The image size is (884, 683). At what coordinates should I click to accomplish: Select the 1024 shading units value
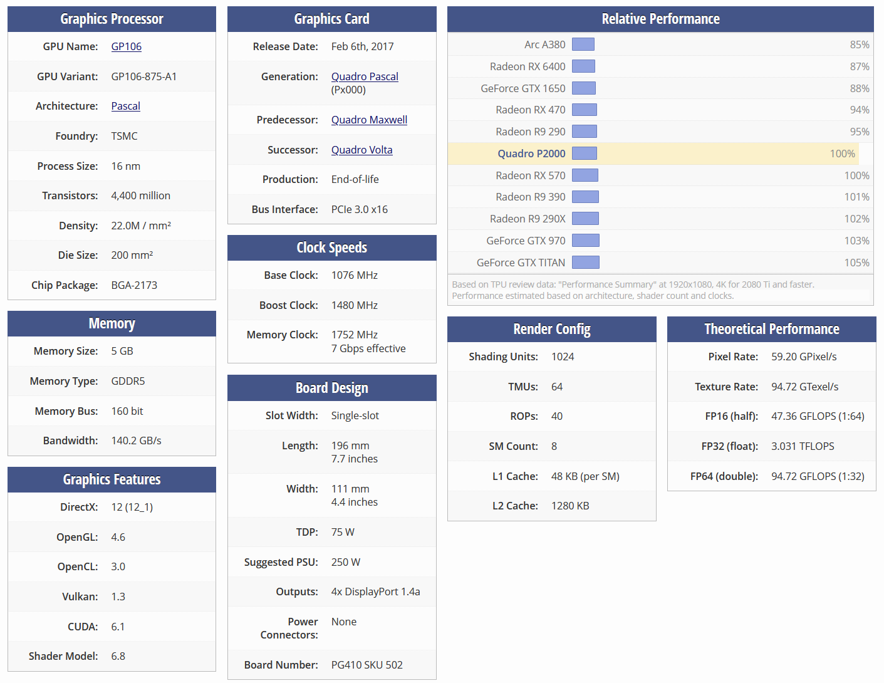562,357
